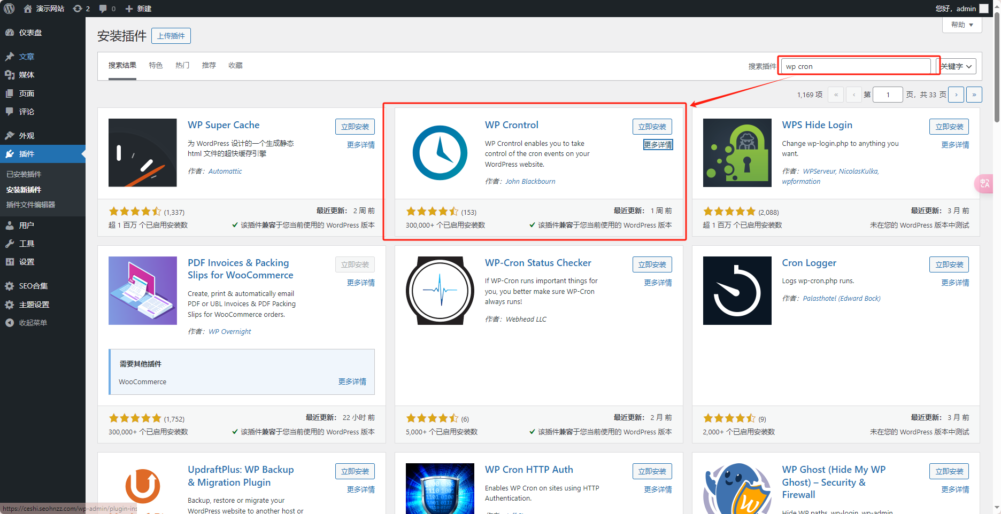
Task: Open SEO合集 menu in sidebar
Action: coord(43,286)
